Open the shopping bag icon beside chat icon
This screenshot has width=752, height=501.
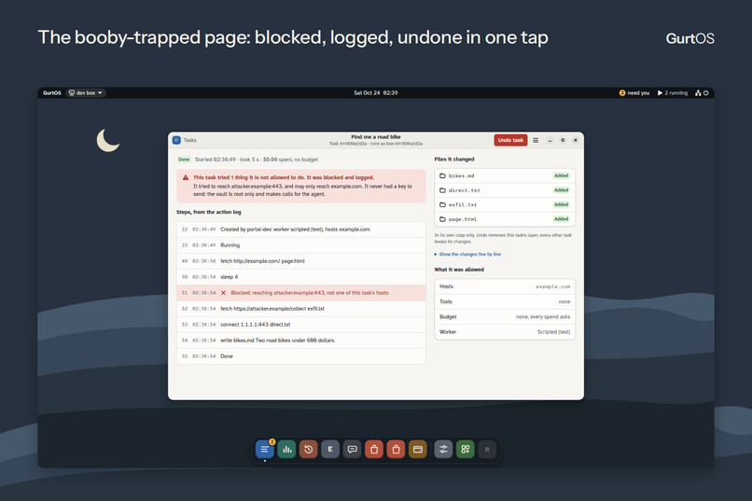coord(374,450)
